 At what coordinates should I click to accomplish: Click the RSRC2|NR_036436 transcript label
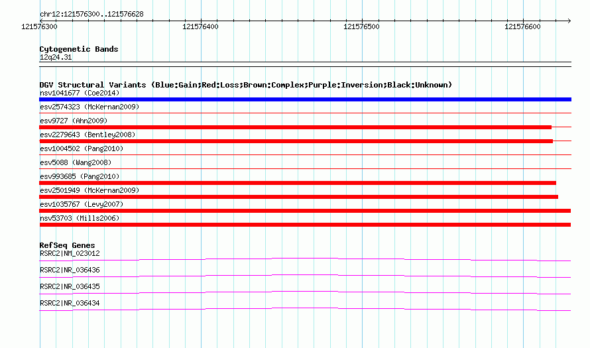[x=70, y=270]
